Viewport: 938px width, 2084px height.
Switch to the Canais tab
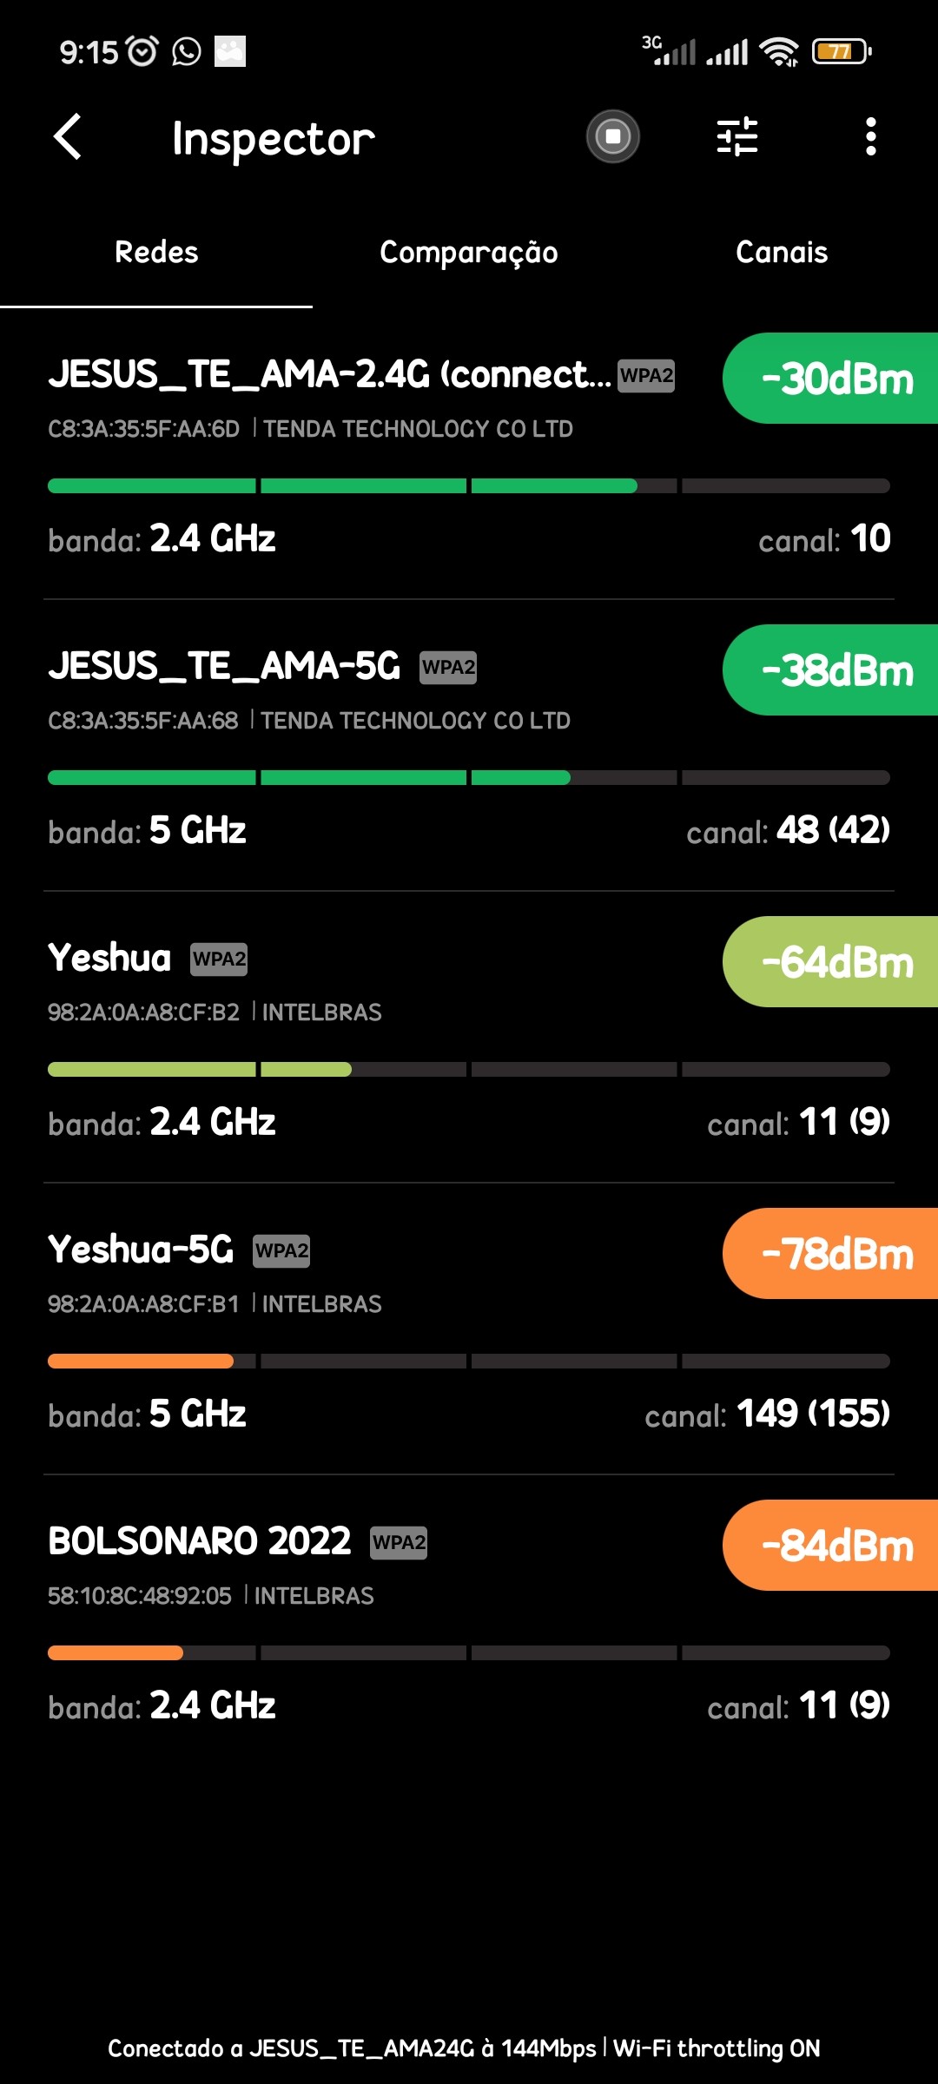point(782,253)
